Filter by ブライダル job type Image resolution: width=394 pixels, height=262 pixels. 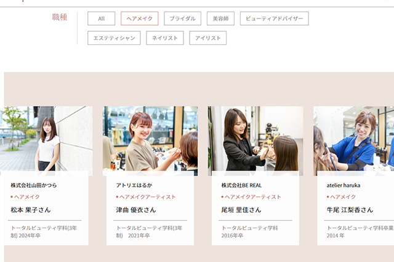[182, 18]
